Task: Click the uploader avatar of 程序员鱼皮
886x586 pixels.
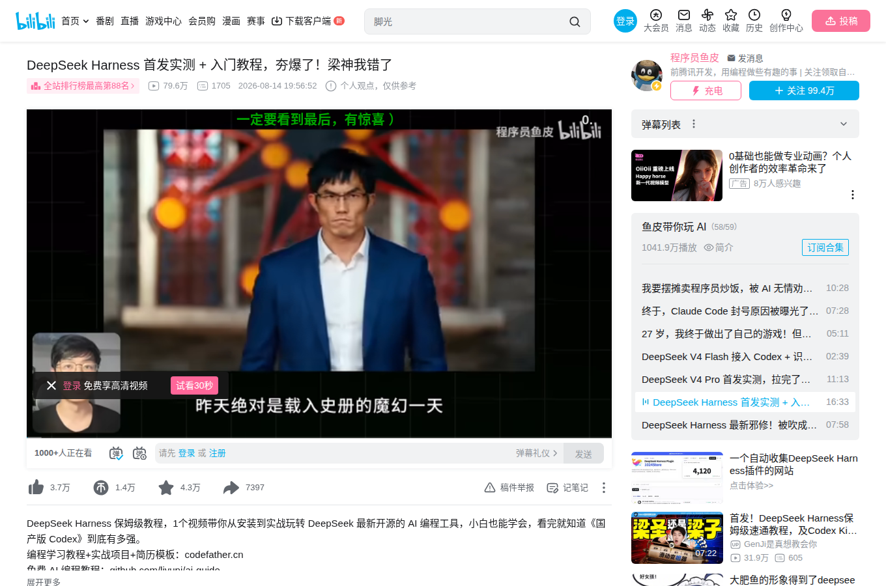Action: click(646, 74)
